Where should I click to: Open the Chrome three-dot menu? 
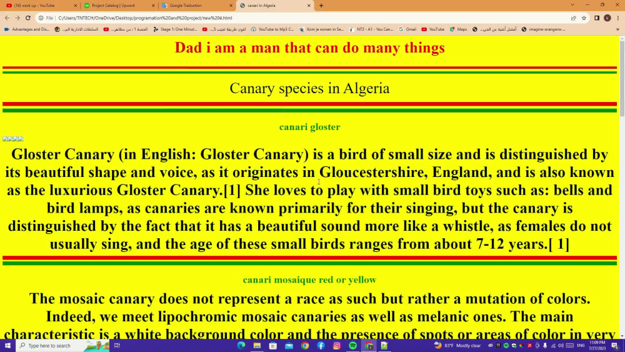tap(618, 18)
